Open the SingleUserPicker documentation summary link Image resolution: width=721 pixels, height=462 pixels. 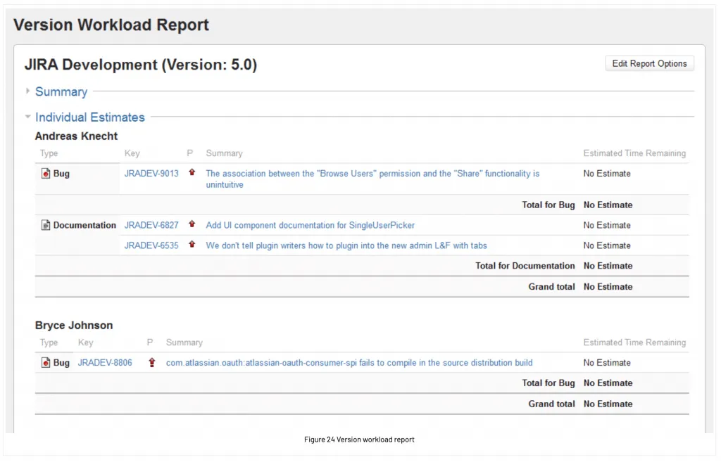coord(310,225)
